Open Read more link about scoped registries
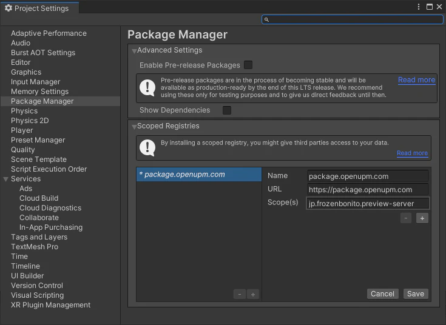The width and height of the screenshot is (446, 325). [412, 153]
